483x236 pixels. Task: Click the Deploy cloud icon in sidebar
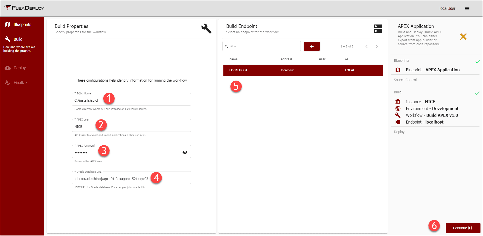tap(8, 68)
